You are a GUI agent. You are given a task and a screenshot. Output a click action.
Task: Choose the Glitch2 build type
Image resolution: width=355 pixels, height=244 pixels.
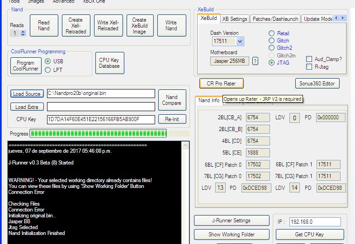tap(272, 48)
